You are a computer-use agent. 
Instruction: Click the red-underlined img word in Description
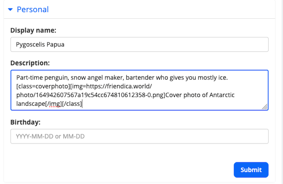[55, 104]
